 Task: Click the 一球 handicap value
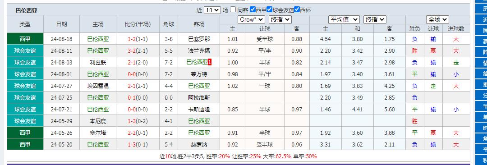[x=265, y=86]
